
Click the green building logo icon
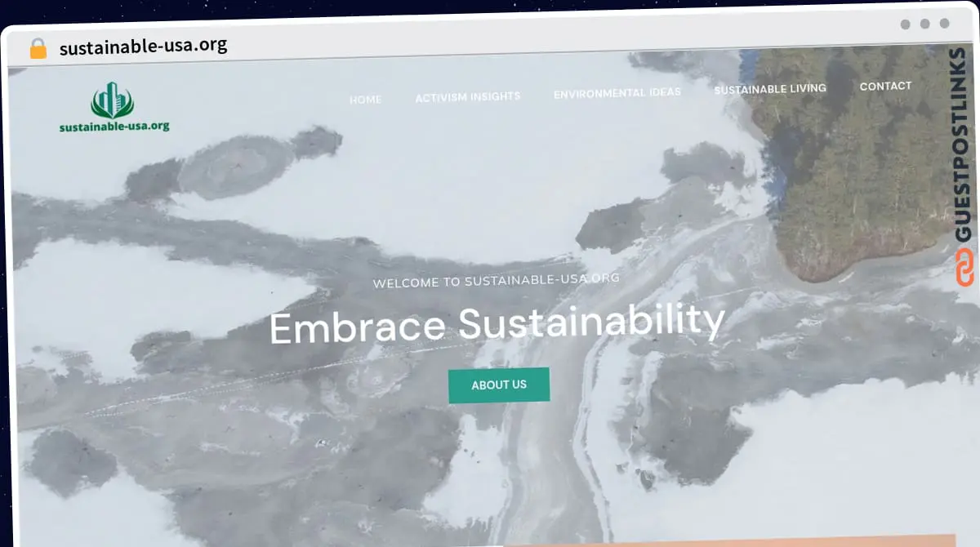click(112, 100)
